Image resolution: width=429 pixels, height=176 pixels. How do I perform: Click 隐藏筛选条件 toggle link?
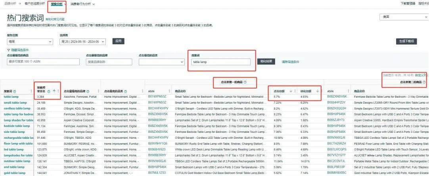point(20,50)
